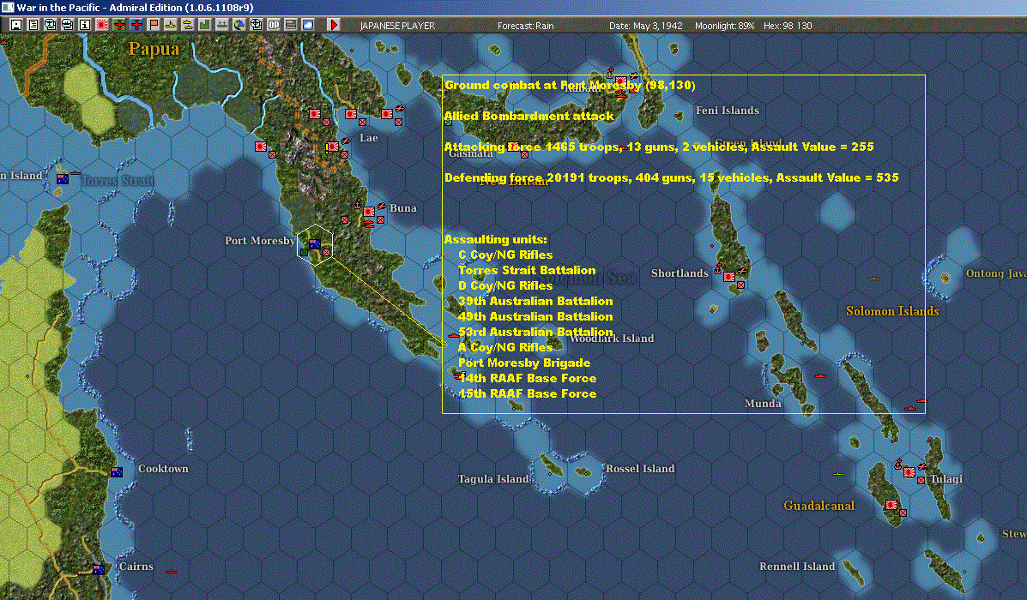
Task: Click the 'Date: May 3, 1942' header text
Action: (646, 26)
